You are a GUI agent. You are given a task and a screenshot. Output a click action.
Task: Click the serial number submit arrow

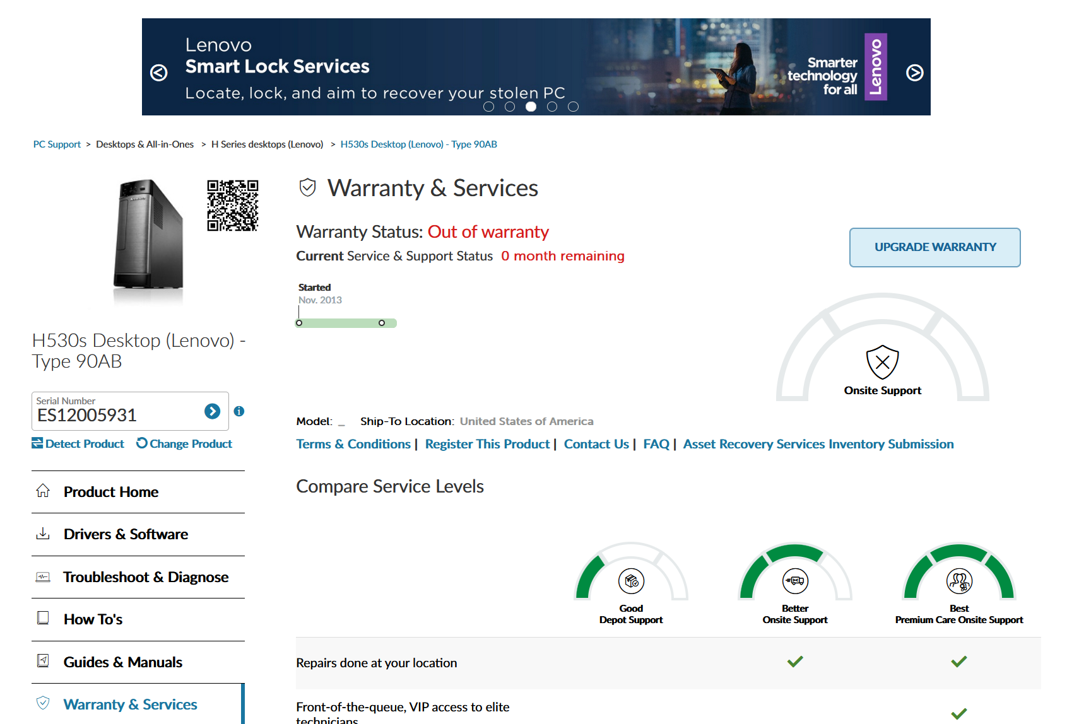213,411
